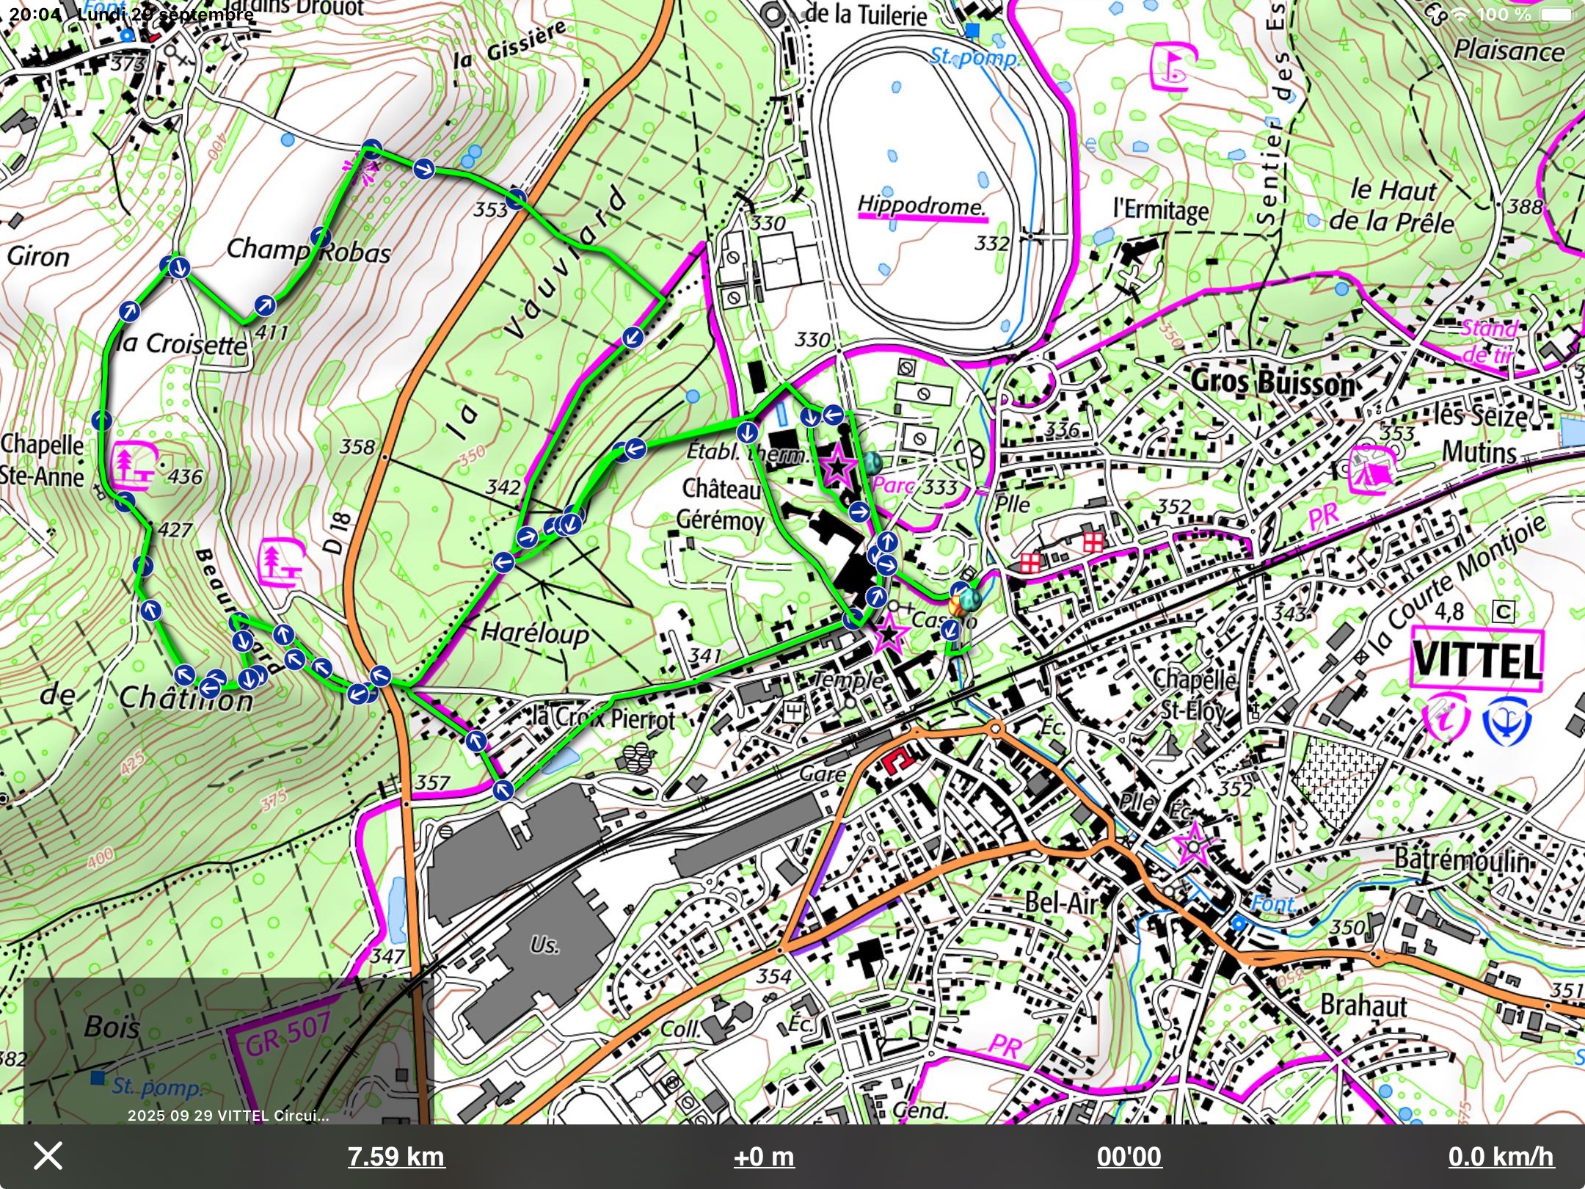1585x1189 pixels.
Task: Tap the direction arrow at the 353 road crossing
Action: (x=517, y=197)
